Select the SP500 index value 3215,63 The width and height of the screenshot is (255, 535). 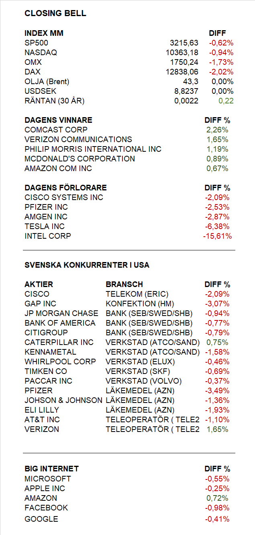click(x=184, y=43)
